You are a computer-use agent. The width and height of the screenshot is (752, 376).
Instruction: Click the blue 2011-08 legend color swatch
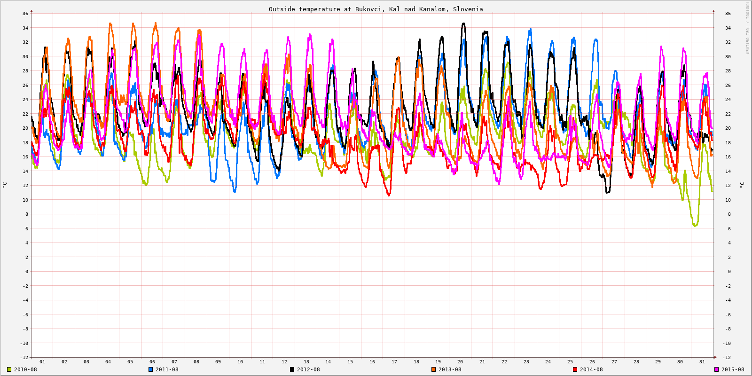(150, 369)
